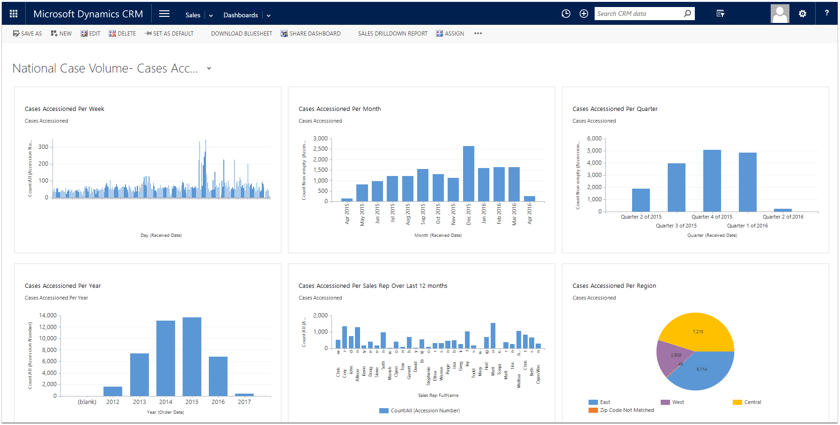Image resolution: width=840 pixels, height=425 pixels.
Task: Click Edit in the command bar
Action: (90, 34)
